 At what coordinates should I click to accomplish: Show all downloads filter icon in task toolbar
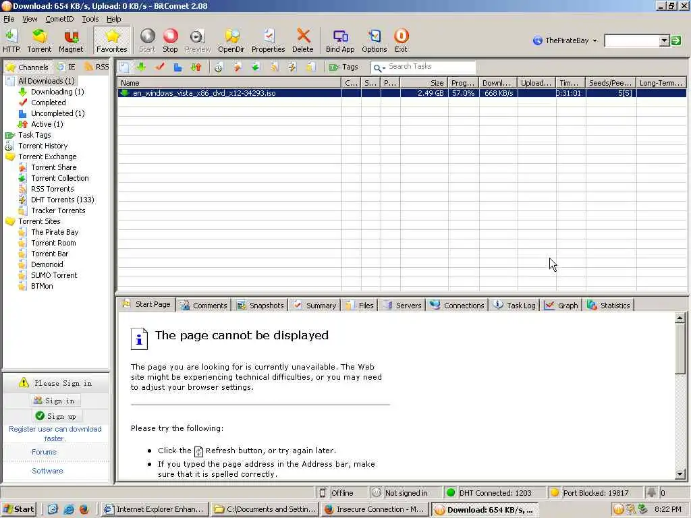(x=125, y=67)
